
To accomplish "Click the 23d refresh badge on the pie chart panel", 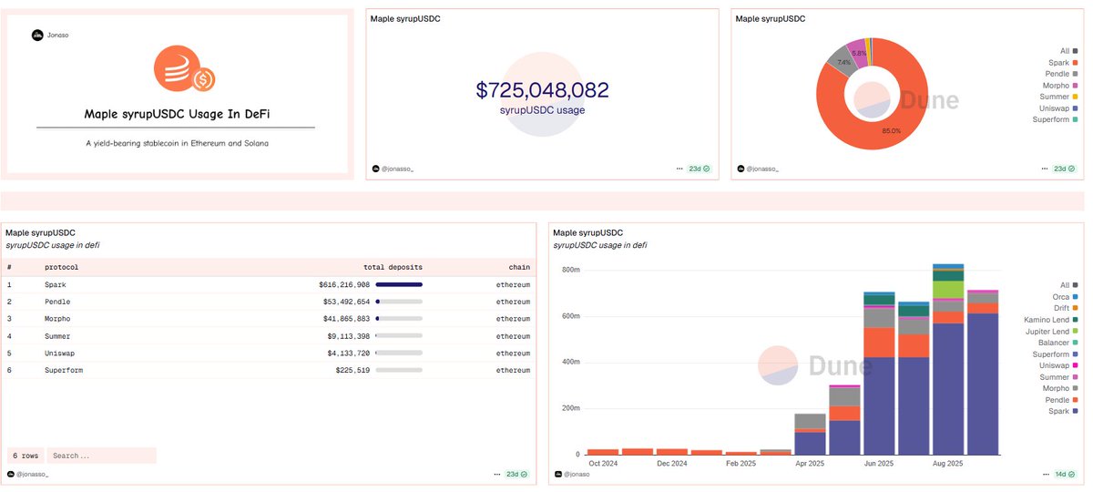I will (1065, 169).
